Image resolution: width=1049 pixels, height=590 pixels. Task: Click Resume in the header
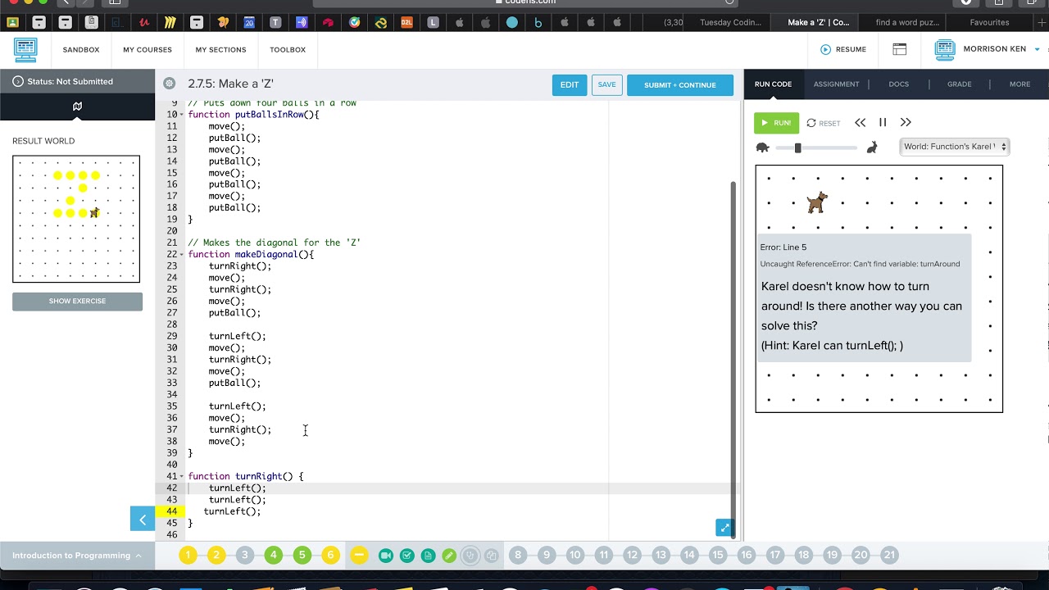click(x=843, y=49)
